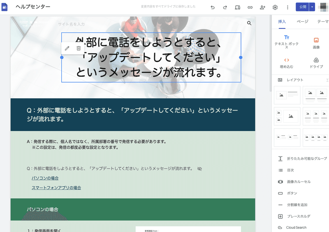Collapse the レイアウト section
Viewport: 329px width, 232px height.
click(x=327, y=80)
